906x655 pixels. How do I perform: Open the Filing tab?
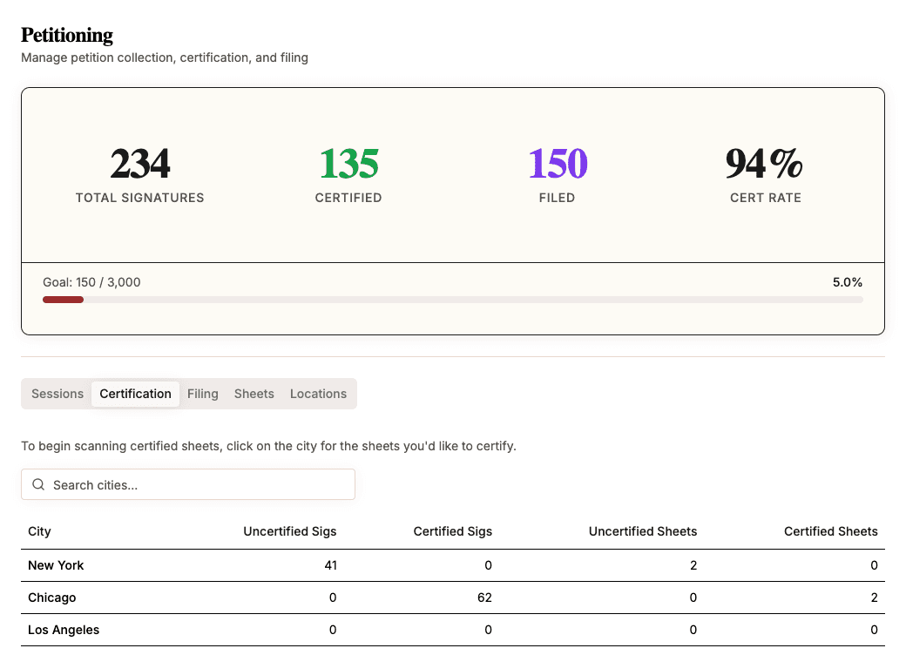[203, 394]
